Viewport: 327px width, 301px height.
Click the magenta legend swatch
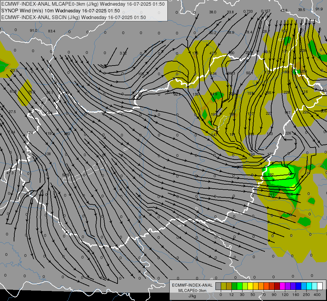pyautogui.click(x=282, y=286)
